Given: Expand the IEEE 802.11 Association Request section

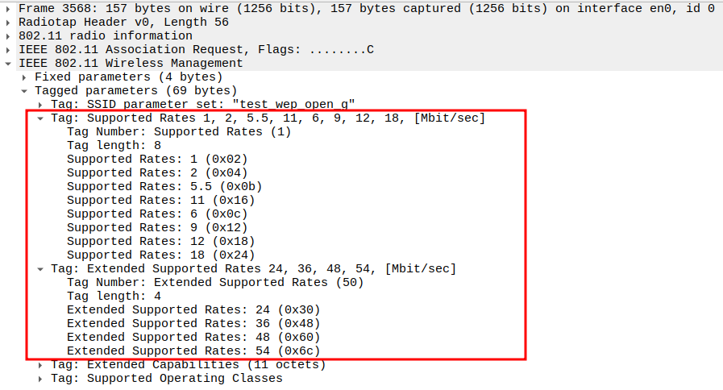Looking at the screenshot, I should coord(9,50).
